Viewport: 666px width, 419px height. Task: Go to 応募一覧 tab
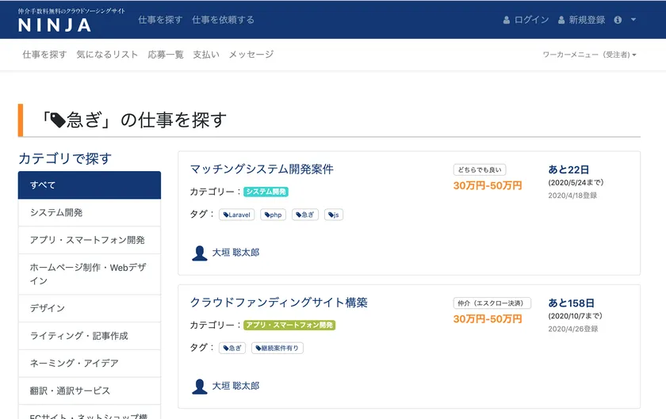coord(166,55)
